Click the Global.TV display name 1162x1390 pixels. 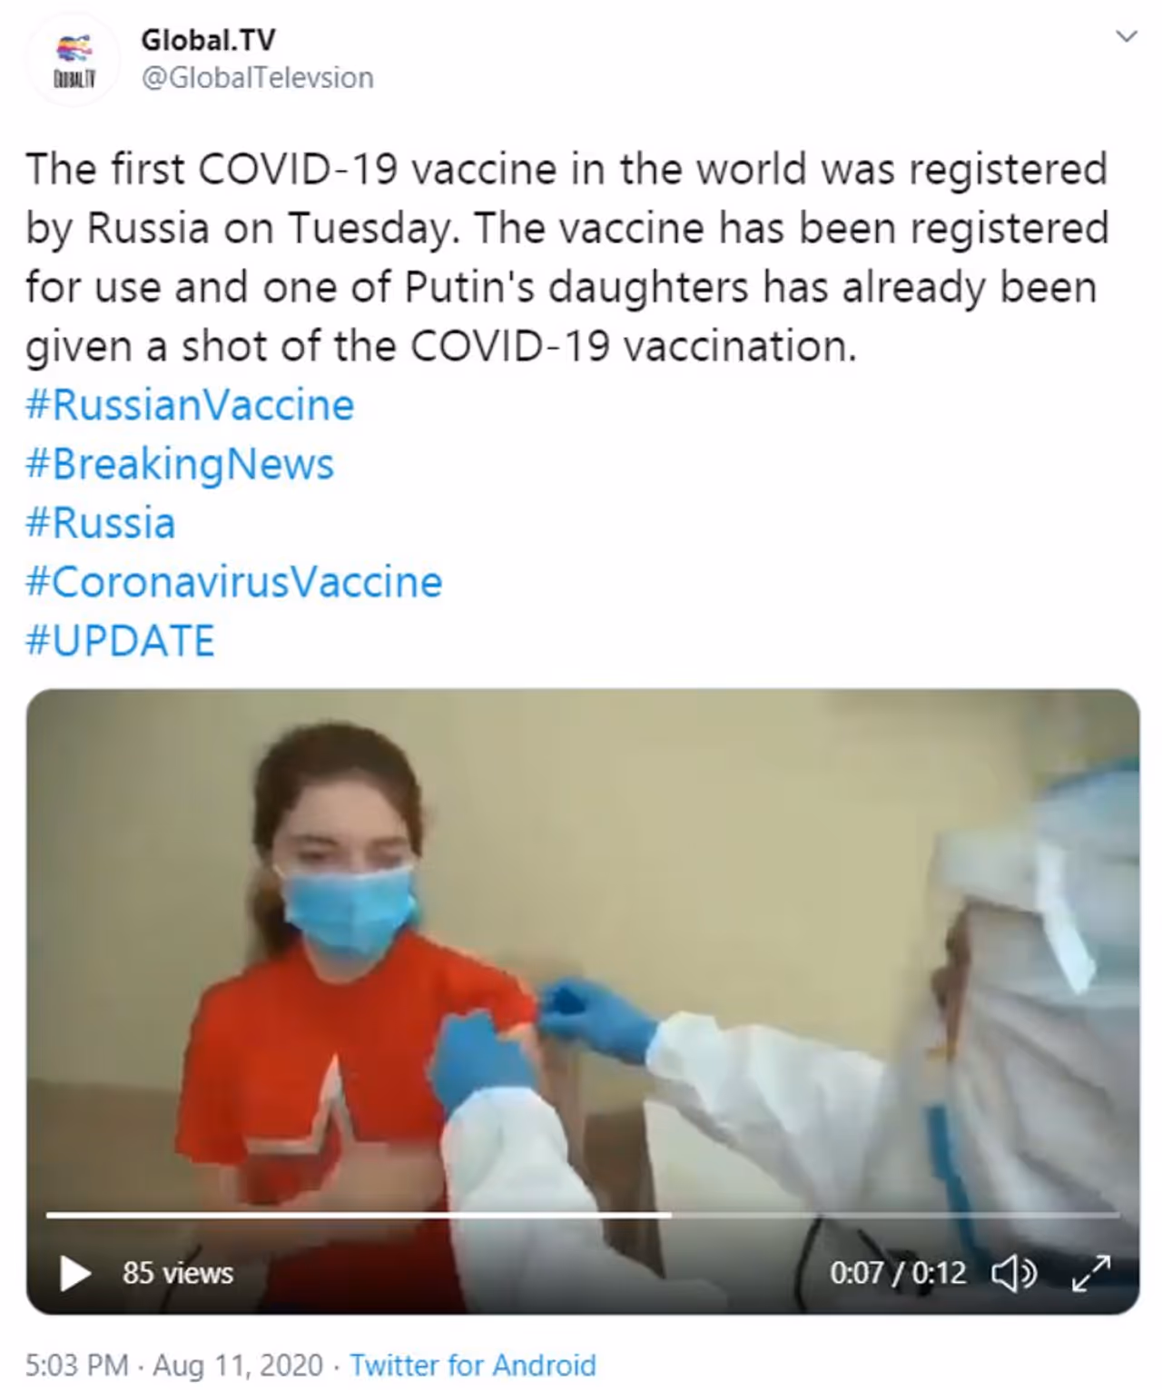[x=208, y=40]
